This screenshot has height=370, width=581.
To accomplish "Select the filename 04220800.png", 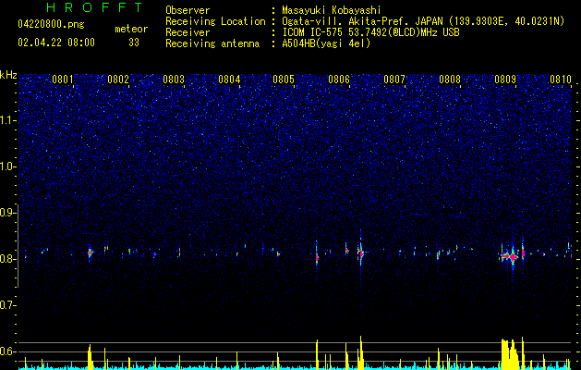I will click(51, 24).
